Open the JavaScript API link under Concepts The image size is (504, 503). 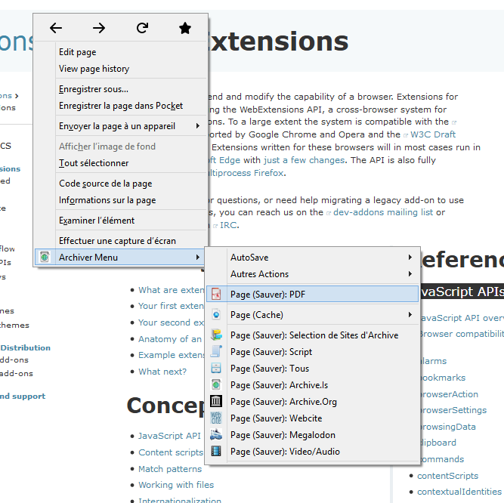point(169,436)
